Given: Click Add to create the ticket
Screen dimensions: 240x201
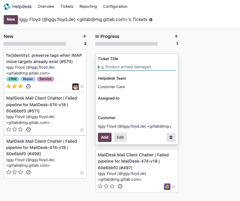Looking at the screenshot, I should click(x=105, y=137).
